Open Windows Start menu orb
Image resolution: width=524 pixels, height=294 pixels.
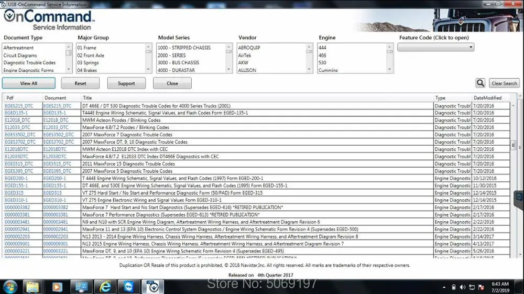[9, 287]
